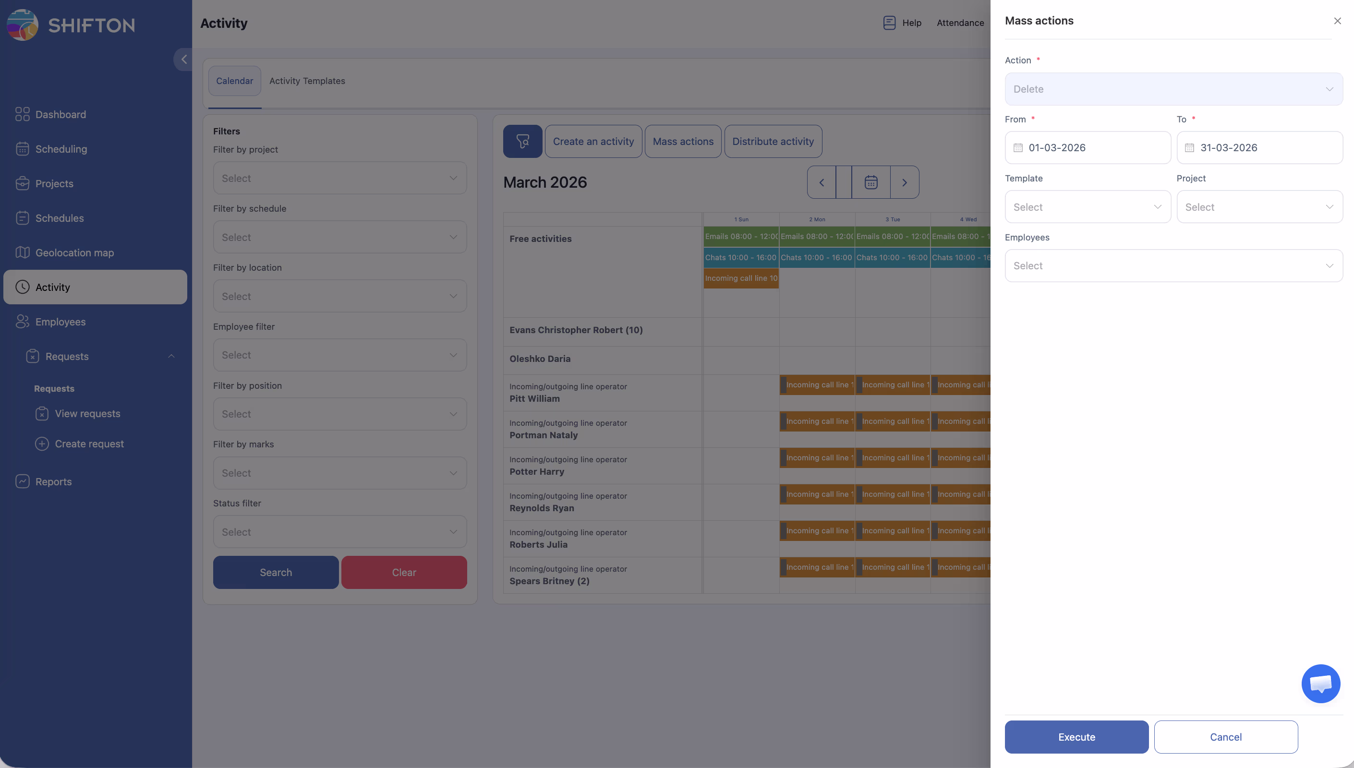Click the red Clear filters button
This screenshot has width=1354, height=768.
point(403,572)
